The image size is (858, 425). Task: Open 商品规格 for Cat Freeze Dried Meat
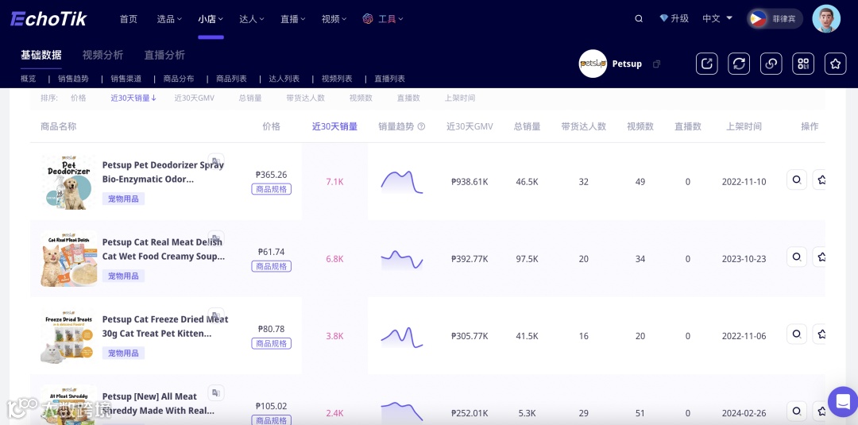click(272, 343)
